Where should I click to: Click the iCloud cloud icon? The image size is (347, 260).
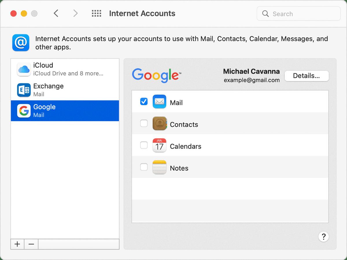coord(24,69)
